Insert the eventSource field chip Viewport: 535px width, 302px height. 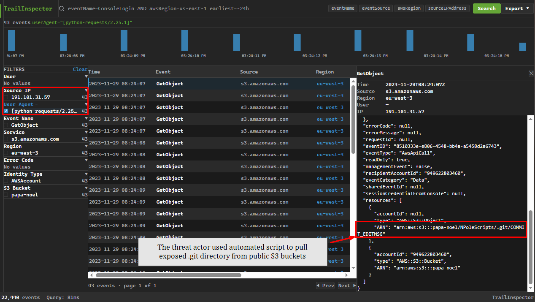[376, 8]
